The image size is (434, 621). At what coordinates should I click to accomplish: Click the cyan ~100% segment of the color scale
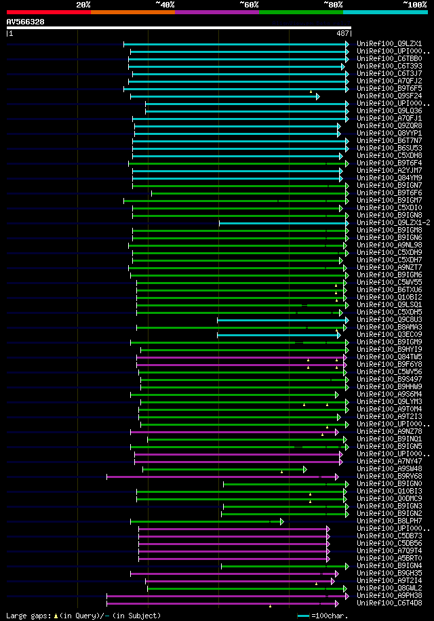click(x=385, y=12)
